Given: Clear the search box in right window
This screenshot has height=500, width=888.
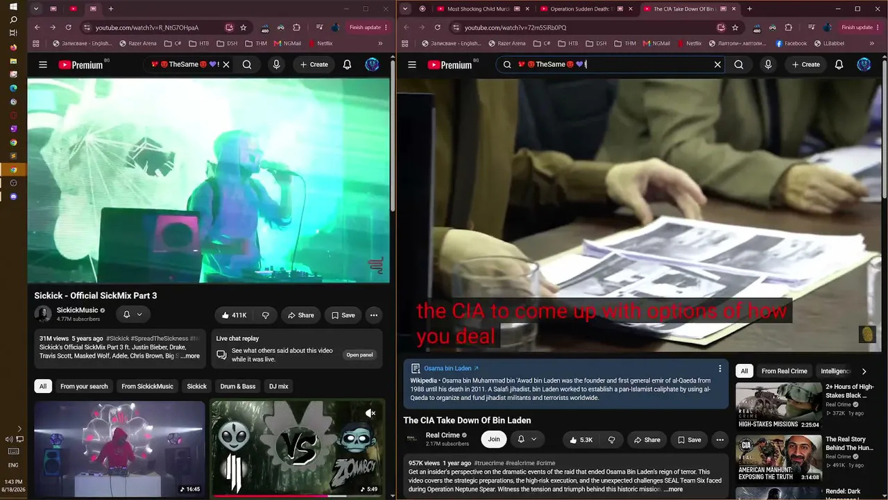Looking at the screenshot, I should 718,65.
